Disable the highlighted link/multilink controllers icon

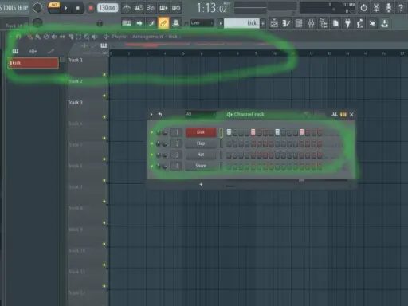click(163, 23)
